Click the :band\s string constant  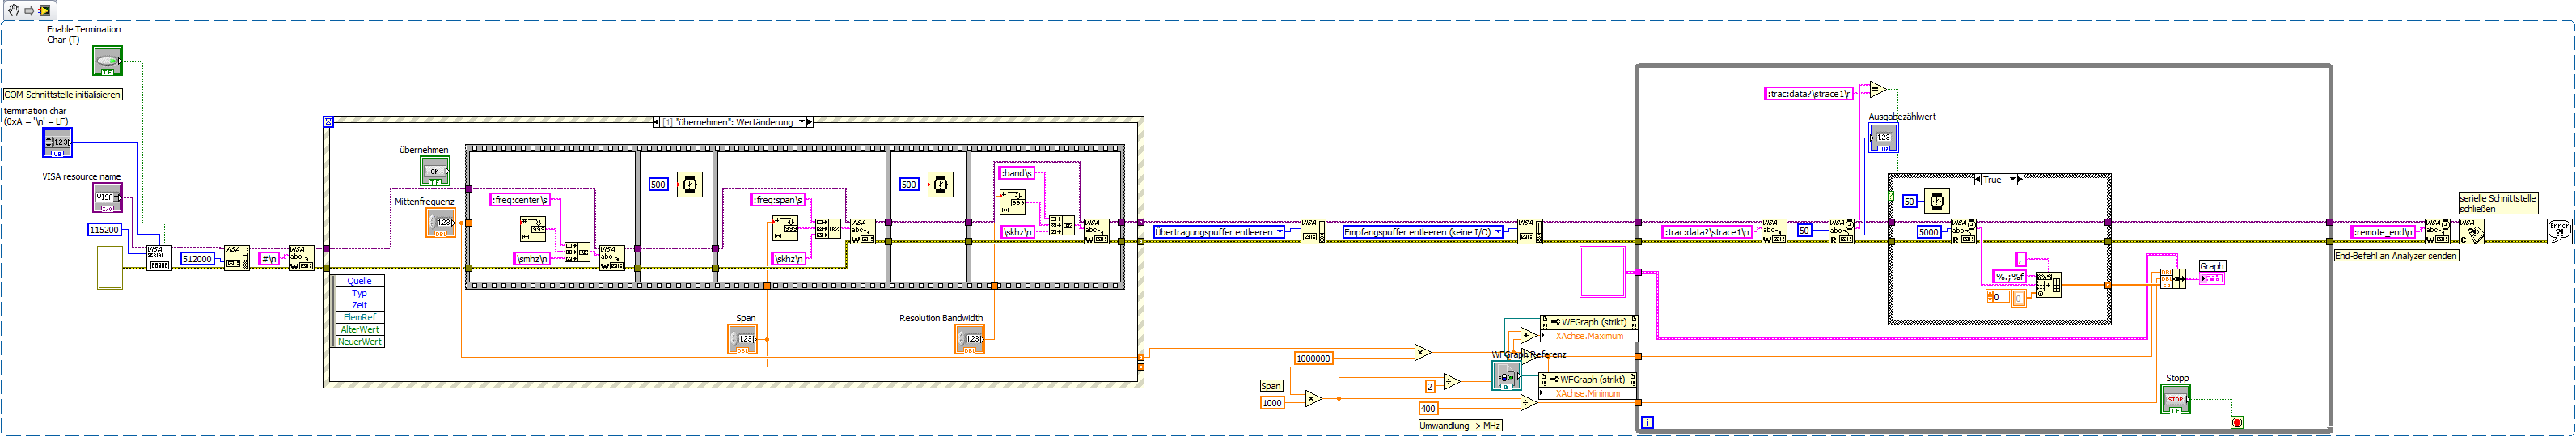coord(1016,173)
